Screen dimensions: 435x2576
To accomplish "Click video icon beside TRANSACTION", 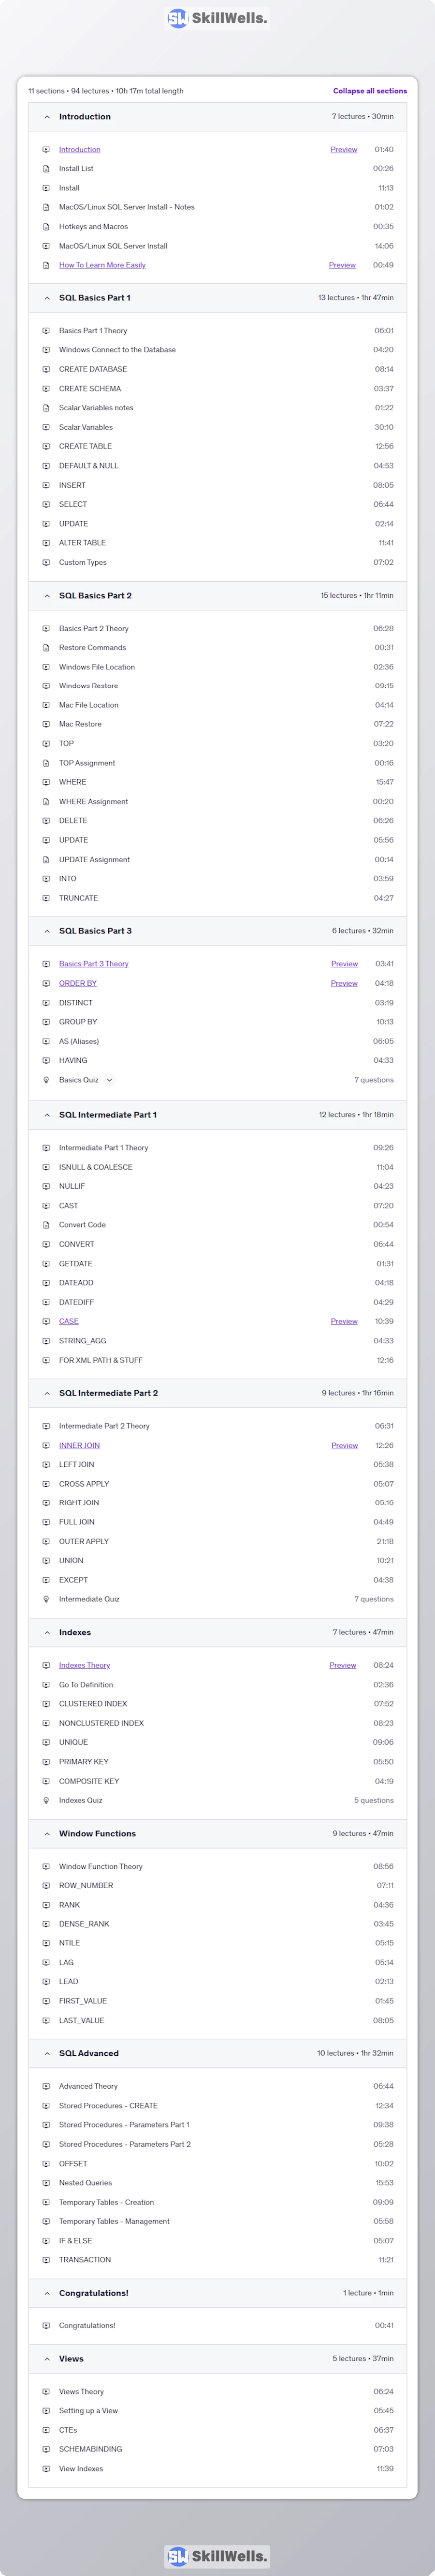I will point(46,2260).
